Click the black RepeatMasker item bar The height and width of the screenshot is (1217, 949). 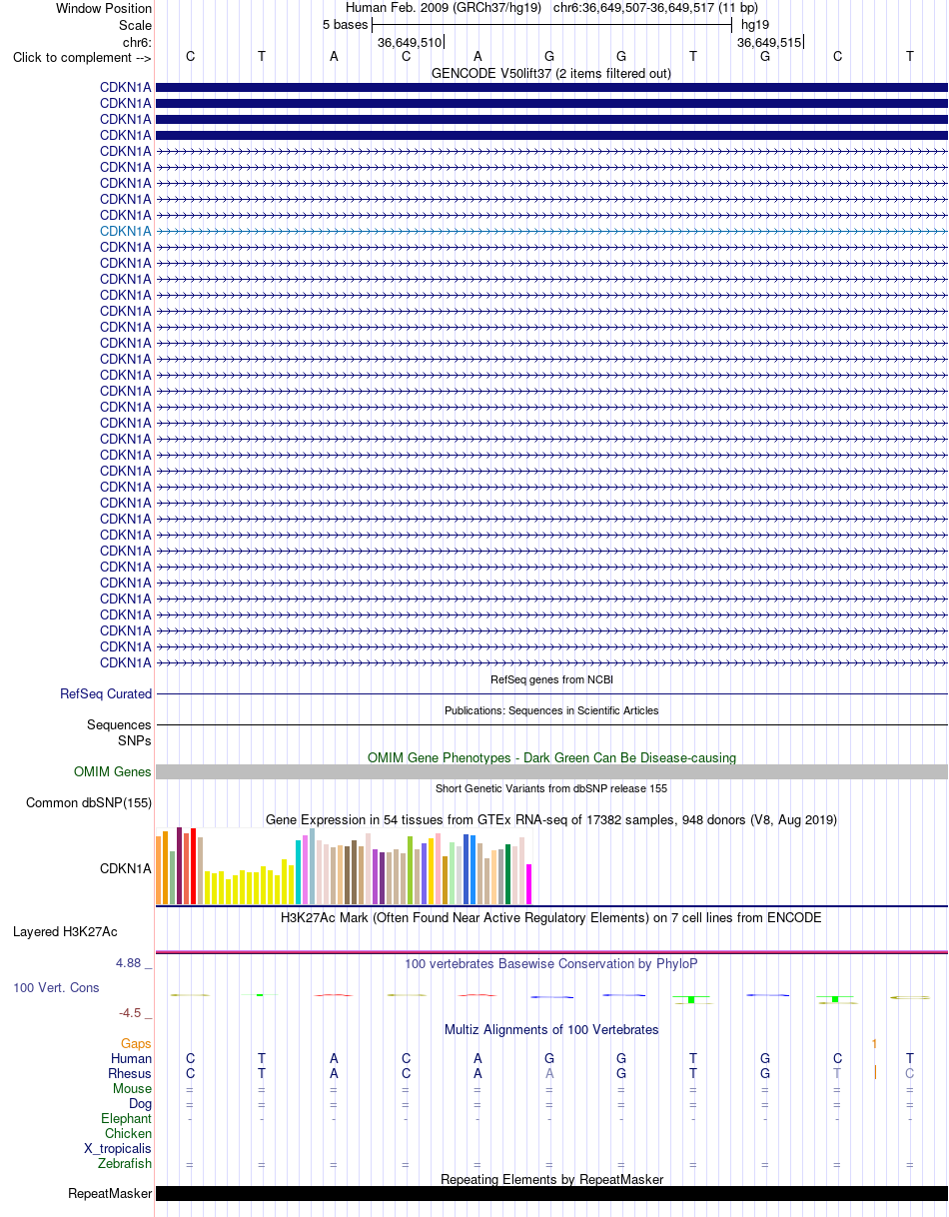[x=551, y=1193]
